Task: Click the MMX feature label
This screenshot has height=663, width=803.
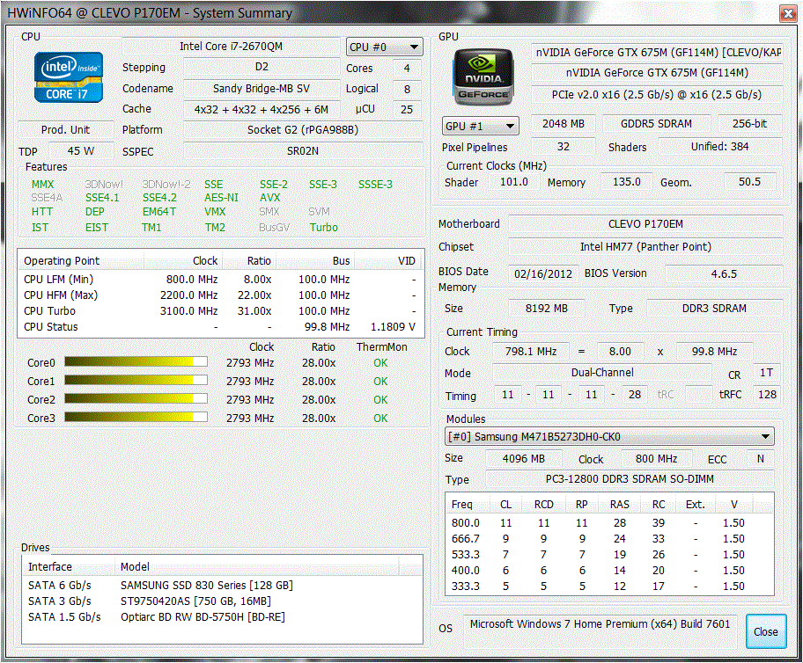Action: 42,184
